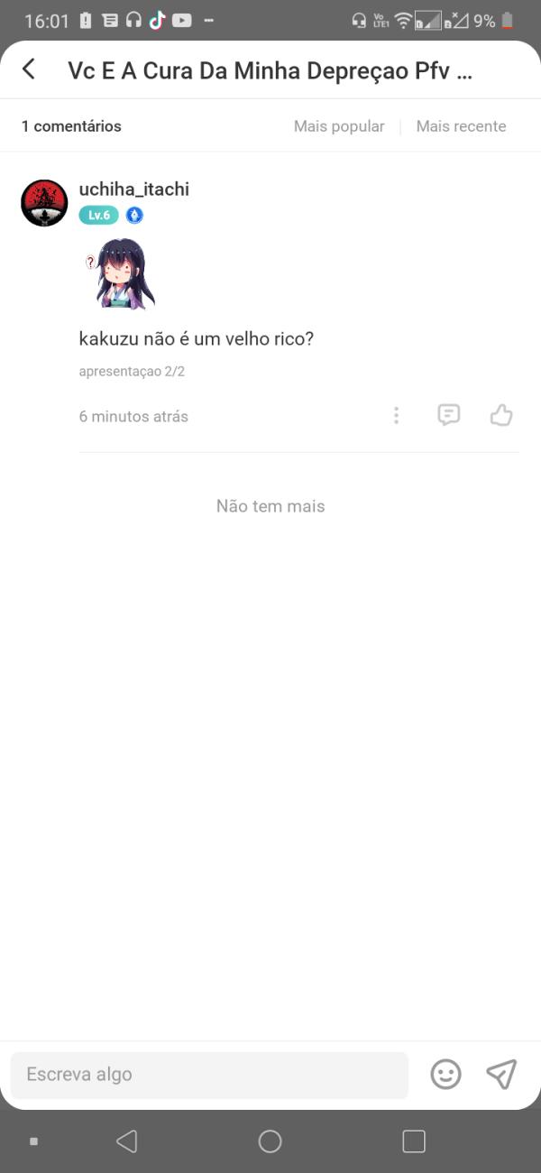Image resolution: width=541 pixels, height=1173 pixels.
Task: Tap the blue badge next to Lv.6
Action: coord(134,215)
